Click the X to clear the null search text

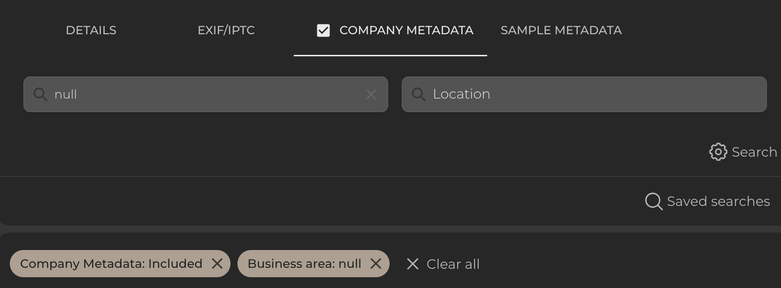pyautogui.click(x=371, y=94)
